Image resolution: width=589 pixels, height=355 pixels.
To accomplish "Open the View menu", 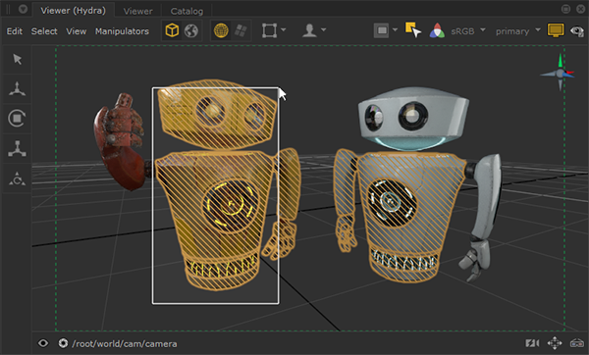I will click(77, 31).
